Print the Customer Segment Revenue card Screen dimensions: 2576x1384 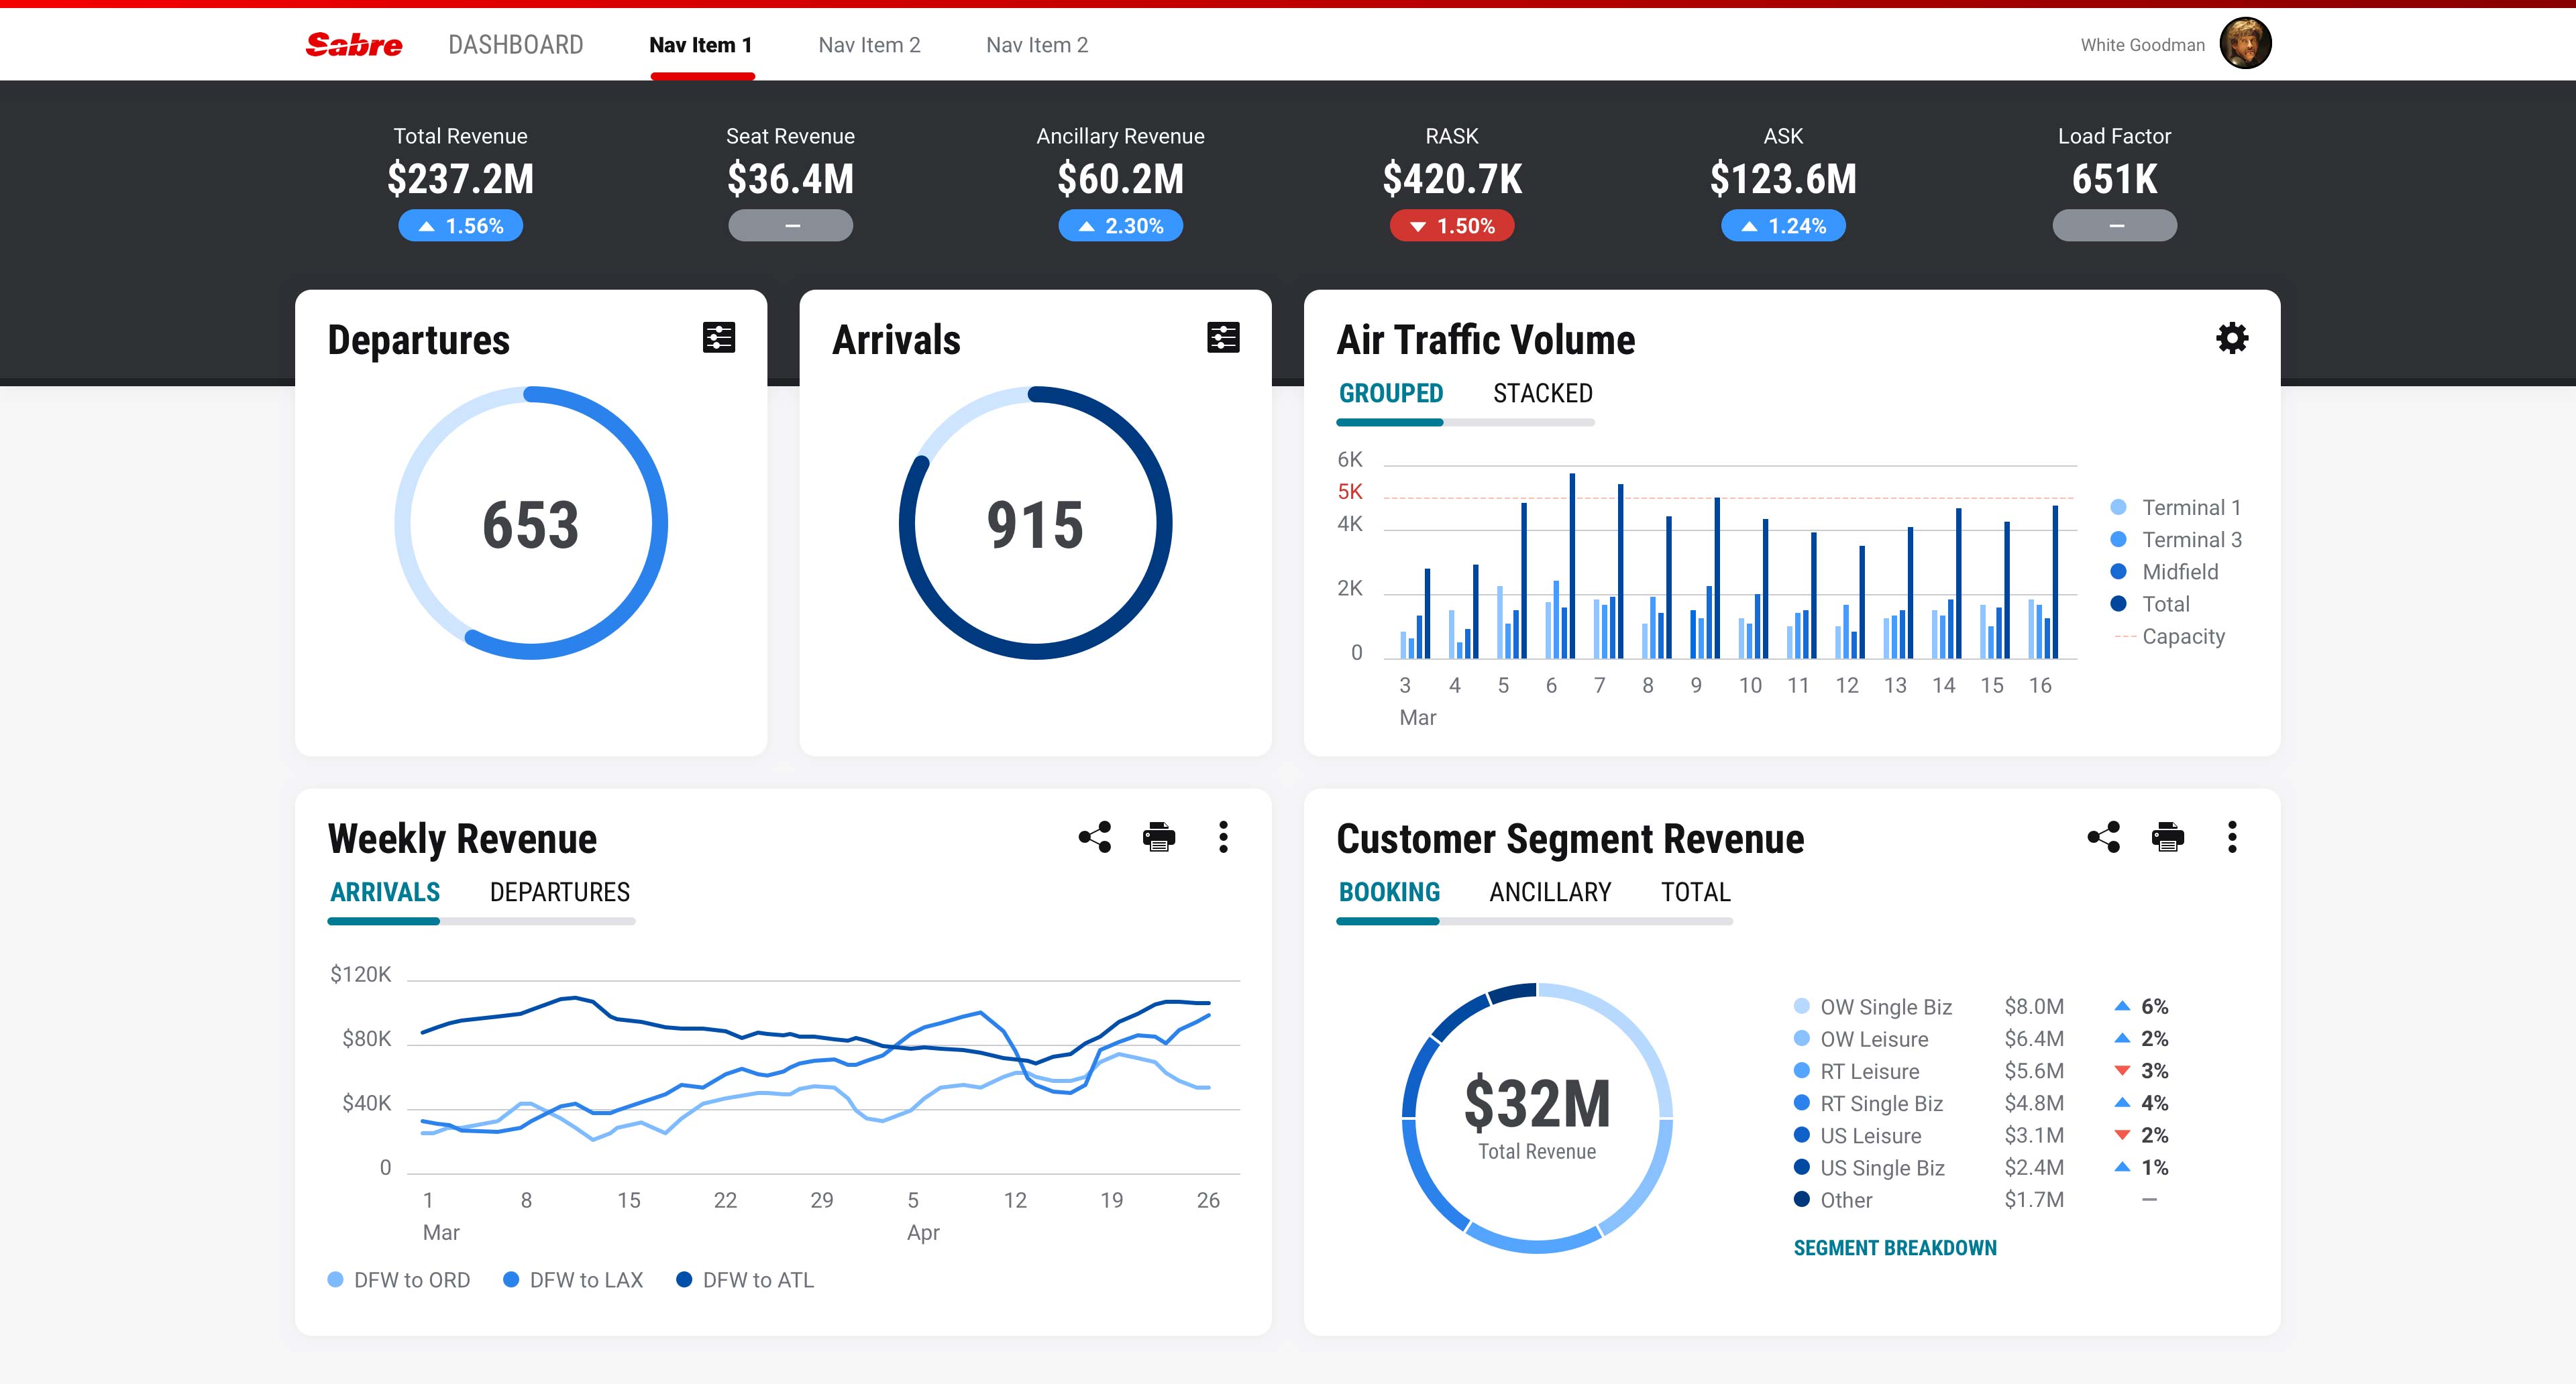(2168, 838)
